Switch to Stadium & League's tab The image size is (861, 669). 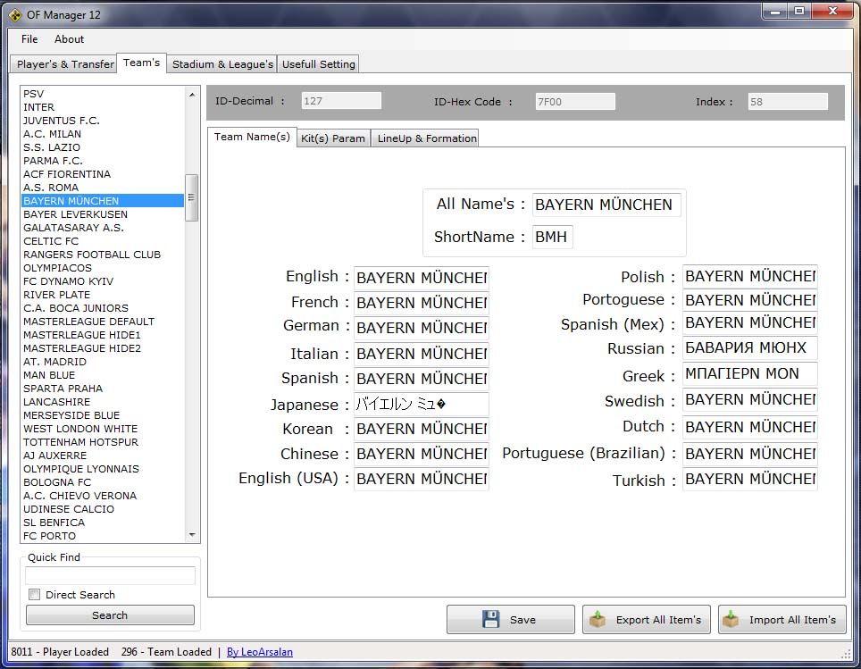222,64
